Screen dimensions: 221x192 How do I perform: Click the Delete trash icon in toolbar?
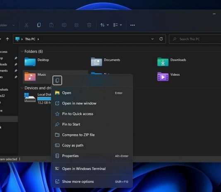click(x=89, y=25)
